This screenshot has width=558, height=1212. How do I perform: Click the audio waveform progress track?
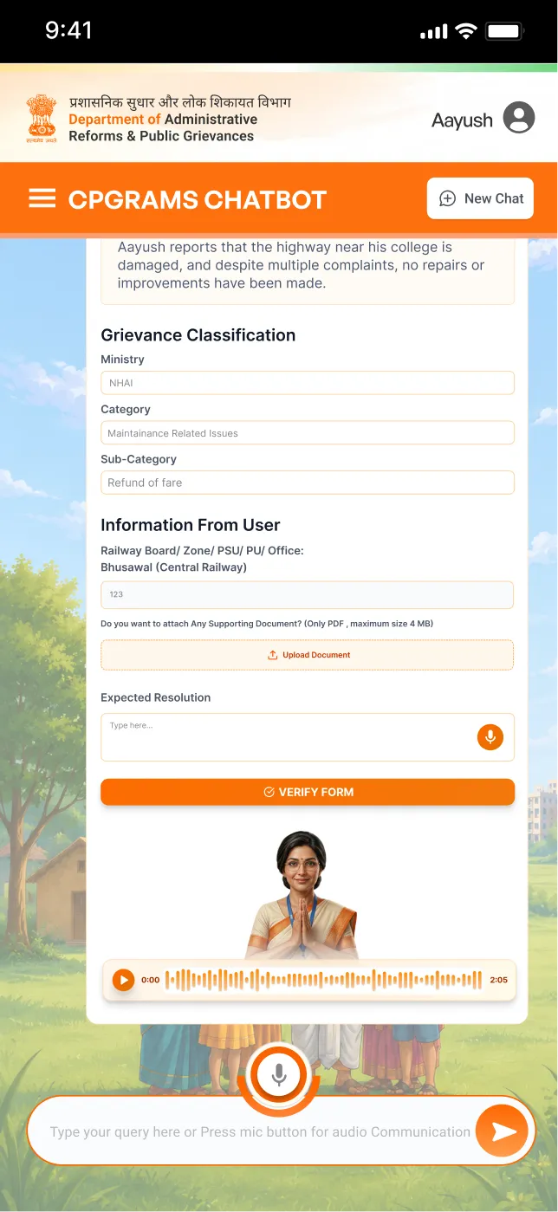[x=323, y=980]
